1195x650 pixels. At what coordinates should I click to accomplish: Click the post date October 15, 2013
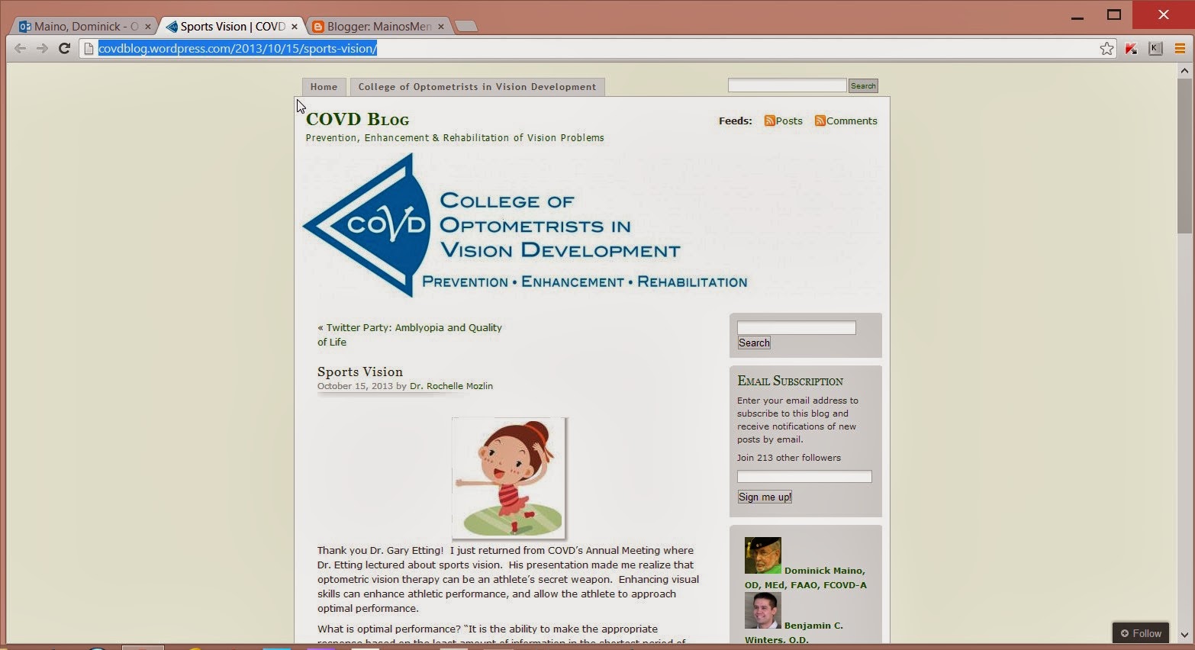(x=355, y=386)
